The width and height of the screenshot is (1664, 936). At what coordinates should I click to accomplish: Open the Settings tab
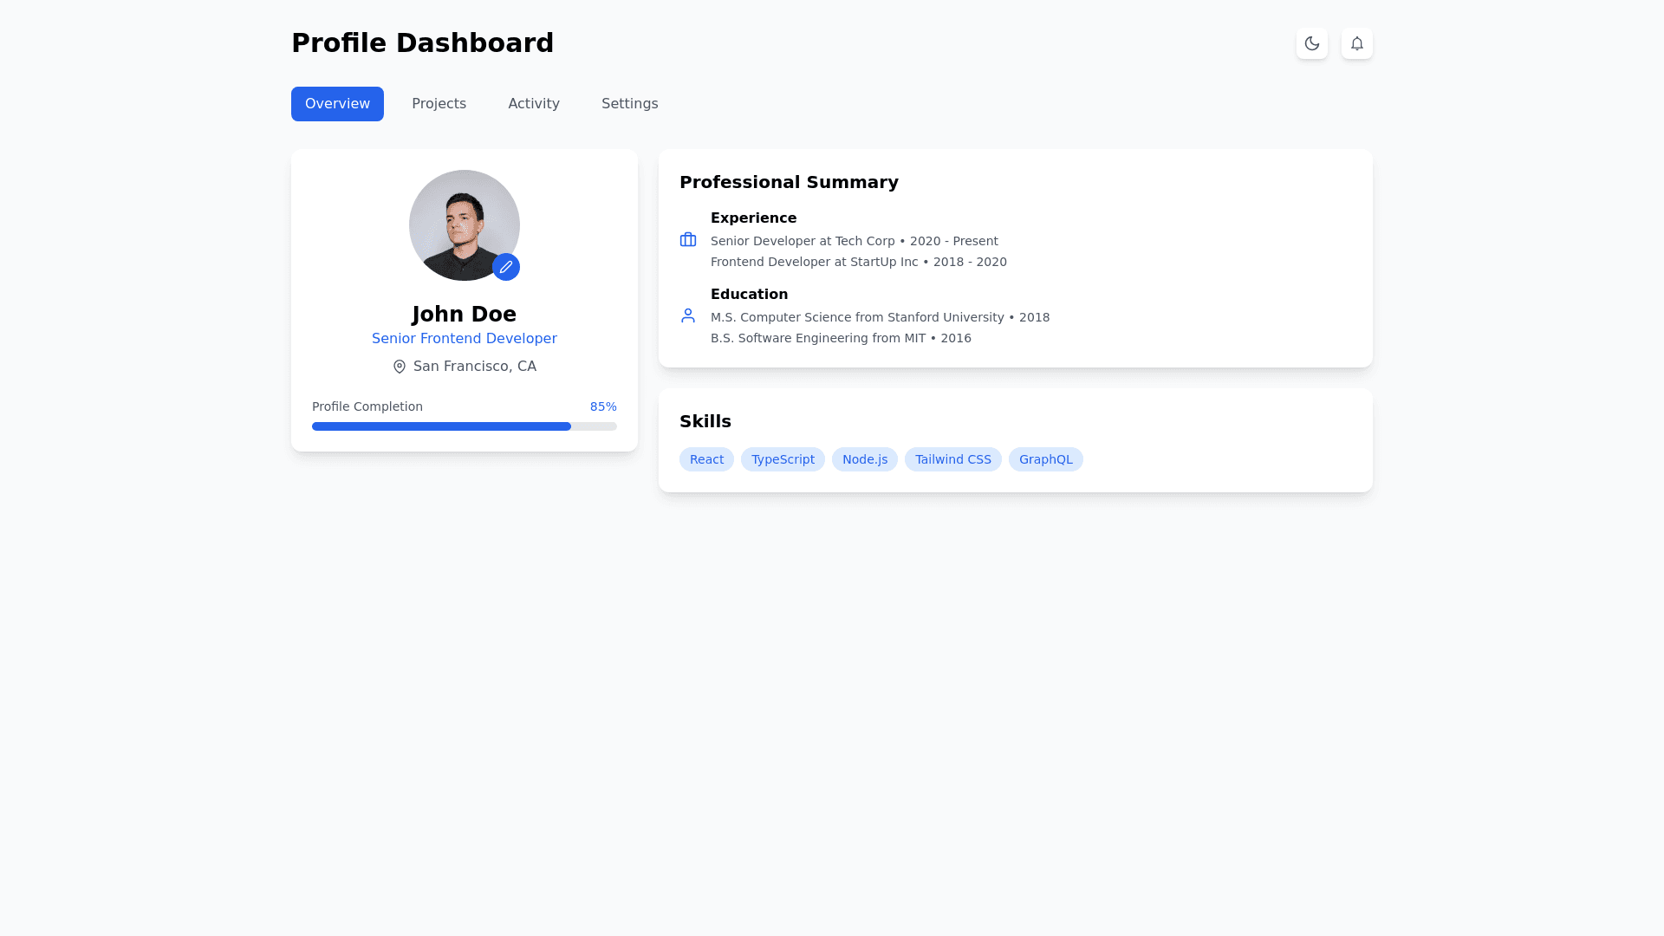[x=629, y=104]
